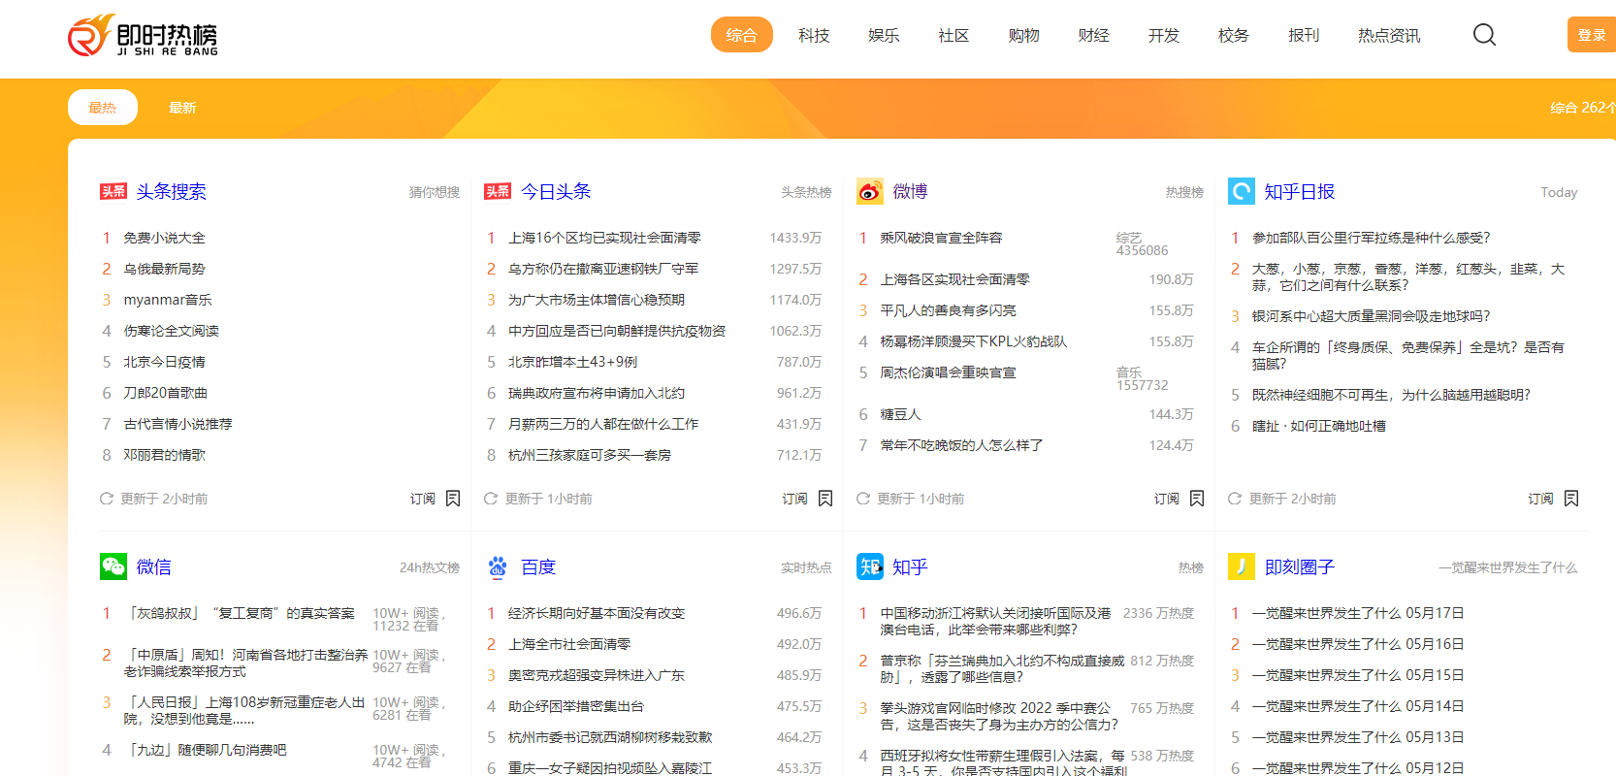
Task: Open the 开发 category
Action: coord(1164,35)
